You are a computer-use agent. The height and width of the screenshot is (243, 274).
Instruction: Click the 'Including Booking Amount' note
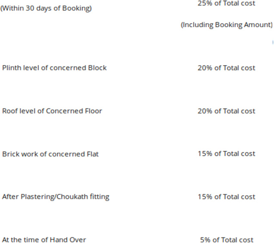tap(227, 25)
